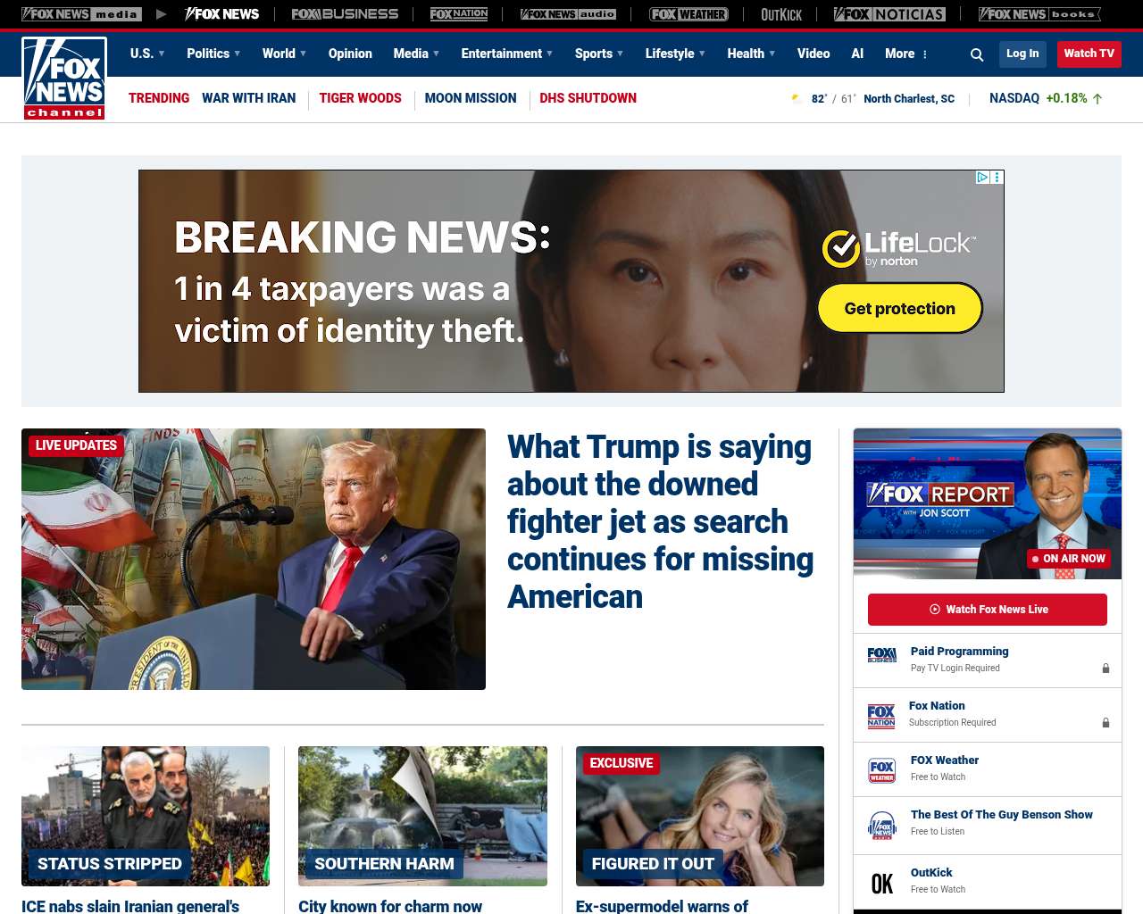The width and height of the screenshot is (1143, 914).
Task: Click the Fox News channel logo
Action: coord(64,79)
